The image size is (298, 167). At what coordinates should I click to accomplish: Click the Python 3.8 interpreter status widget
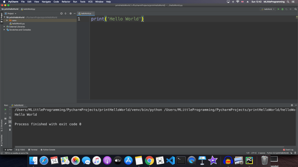pos(277,153)
